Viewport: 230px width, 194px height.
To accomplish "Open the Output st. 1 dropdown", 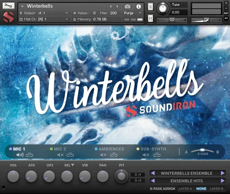I will 67,13.
